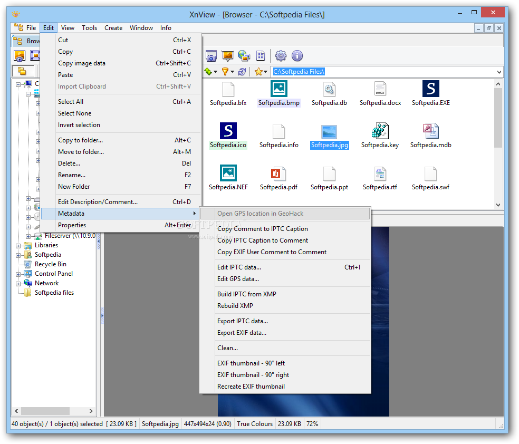The width and height of the screenshot is (519, 444).
Task: Click the picture-with-eye view icon in toolbar
Action: [x=20, y=56]
